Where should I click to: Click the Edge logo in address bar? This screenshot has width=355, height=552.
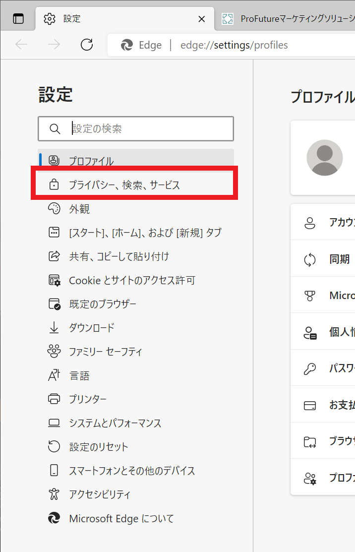point(126,45)
